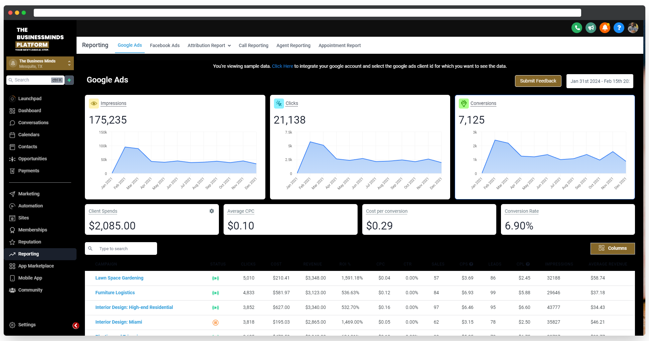This screenshot has height=341, width=649.
Task: Click the user profile avatar
Action: tap(633, 28)
